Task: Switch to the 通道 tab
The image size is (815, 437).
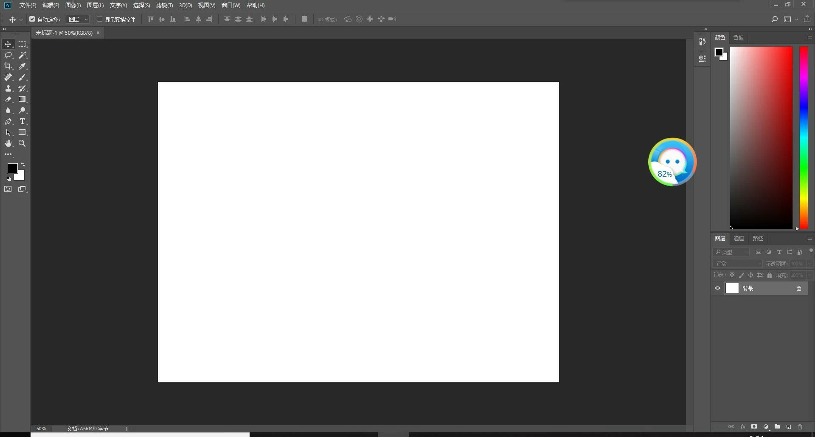Action: (739, 239)
